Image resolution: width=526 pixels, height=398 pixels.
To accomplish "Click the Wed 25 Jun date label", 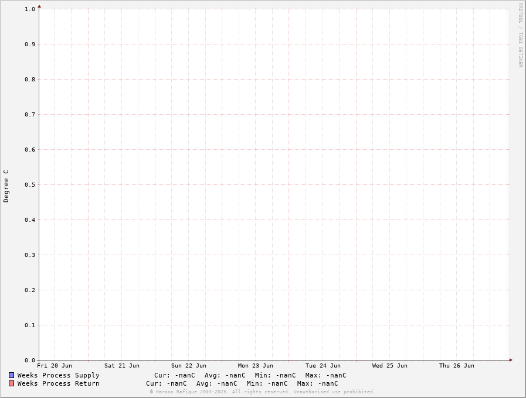I will coord(389,366).
